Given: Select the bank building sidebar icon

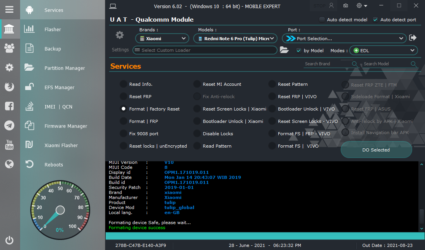Looking at the screenshot, I should 9,29.
